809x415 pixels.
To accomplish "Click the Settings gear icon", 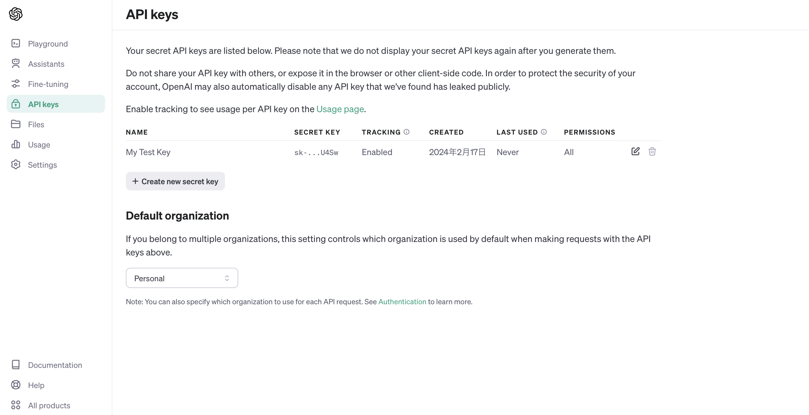I will 16,165.
